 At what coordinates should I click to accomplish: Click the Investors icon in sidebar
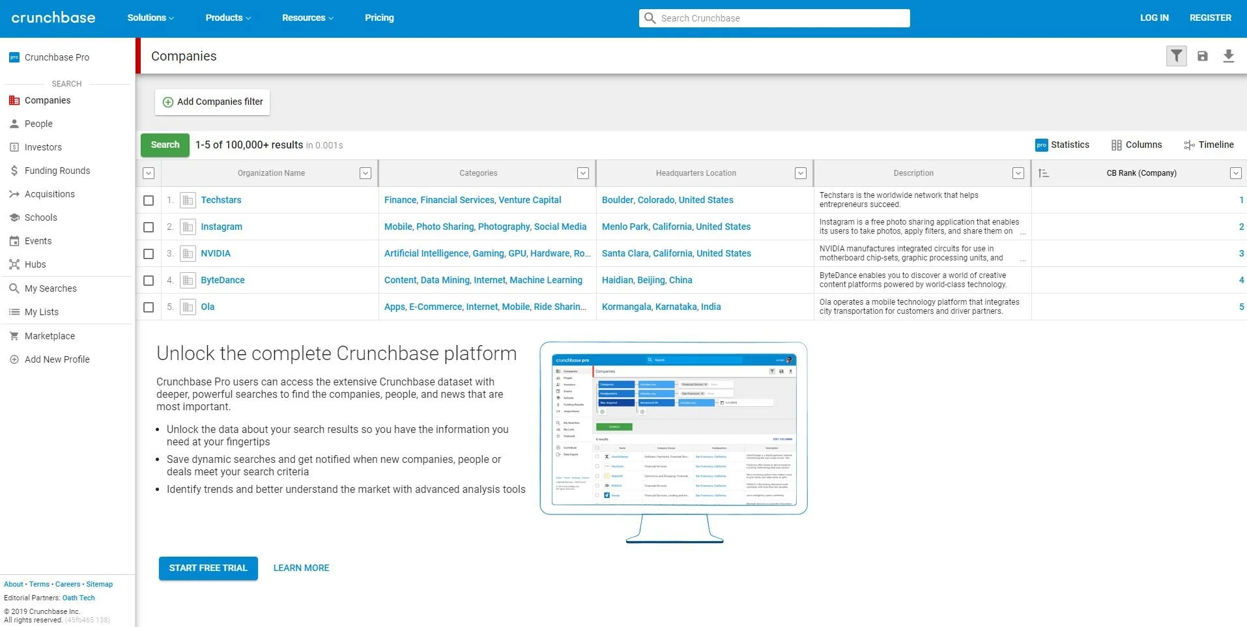coord(14,147)
